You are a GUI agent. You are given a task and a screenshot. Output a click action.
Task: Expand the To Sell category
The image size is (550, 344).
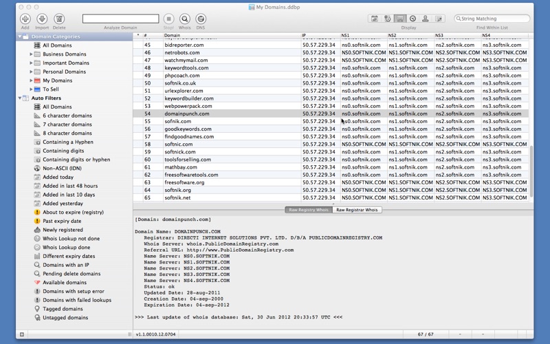pyautogui.click(x=31, y=89)
